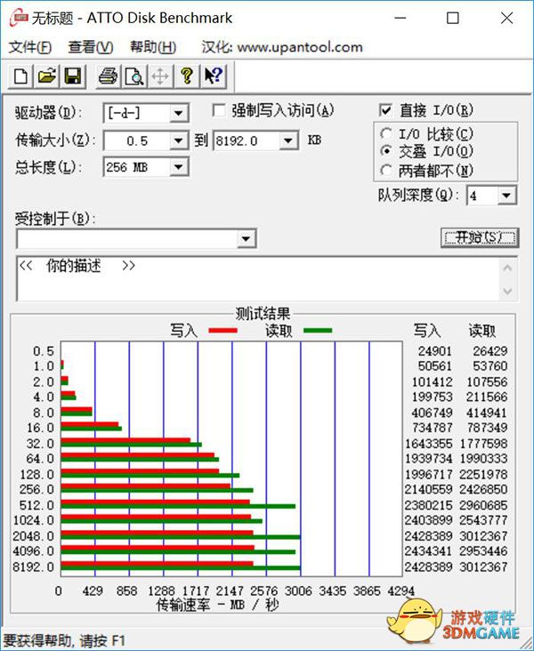
Task: Click the write value 1643355
Action: point(428,444)
